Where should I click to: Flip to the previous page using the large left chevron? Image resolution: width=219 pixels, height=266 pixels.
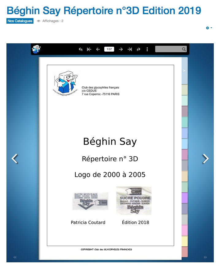point(15,158)
